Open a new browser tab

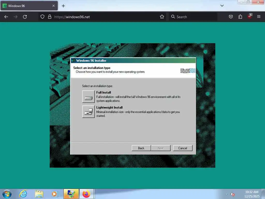click(x=63, y=6)
